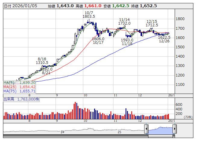The width and height of the screenshot is (197, 141).
Task: Click the 1593.0 11/18 low annotation
Action: point(127,42)
